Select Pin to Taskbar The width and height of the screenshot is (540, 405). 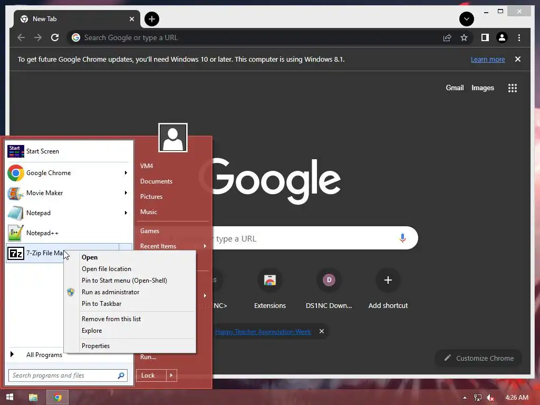(x=130, y=304)
